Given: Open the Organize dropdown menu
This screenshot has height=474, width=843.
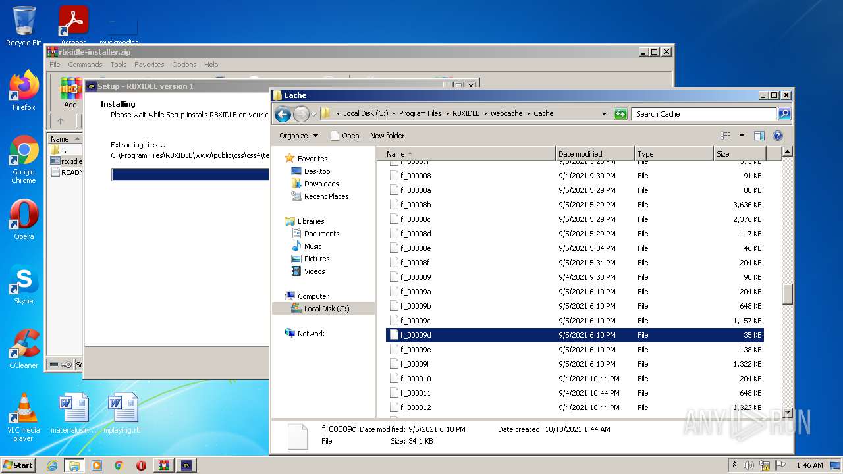Looking at the screenshot, I should [298, 136].
